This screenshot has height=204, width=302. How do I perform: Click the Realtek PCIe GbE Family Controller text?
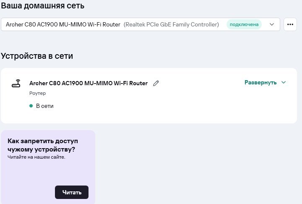171,24
